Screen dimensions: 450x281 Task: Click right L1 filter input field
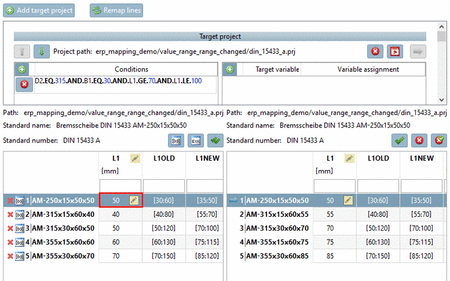pyautogui.click(x=335, y=186)
